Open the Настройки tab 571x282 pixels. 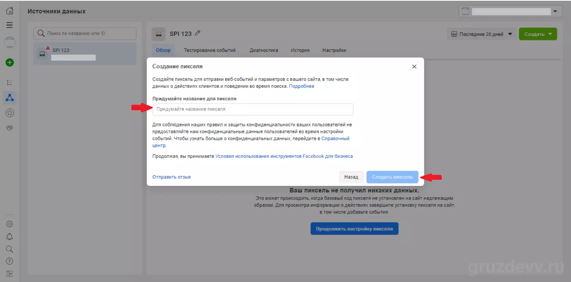[334, 50]
